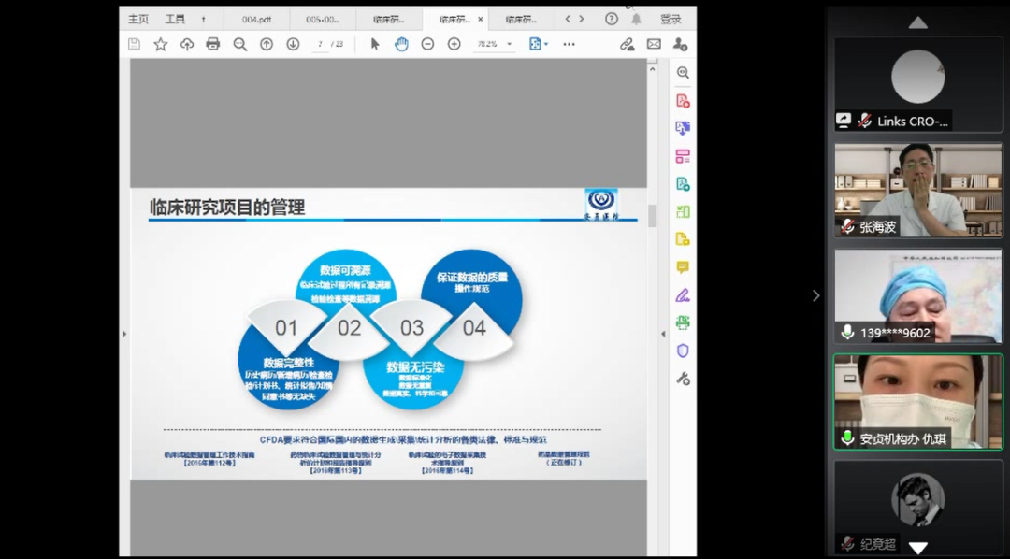Print the PDF using the printer icon
Screen dimensions: 1010x559
[x=213, y=44]
